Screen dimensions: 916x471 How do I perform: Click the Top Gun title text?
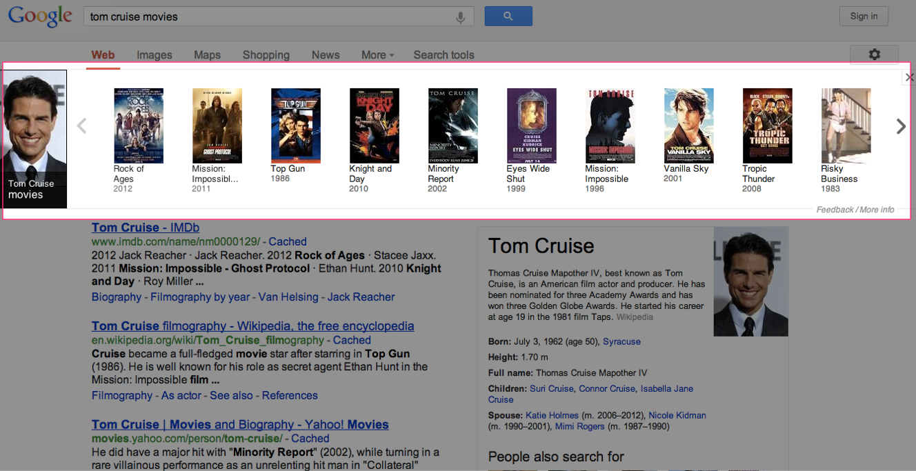[288, 169]
